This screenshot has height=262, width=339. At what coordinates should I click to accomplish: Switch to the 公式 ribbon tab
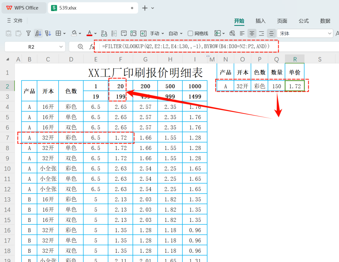(x=304, y=21)
